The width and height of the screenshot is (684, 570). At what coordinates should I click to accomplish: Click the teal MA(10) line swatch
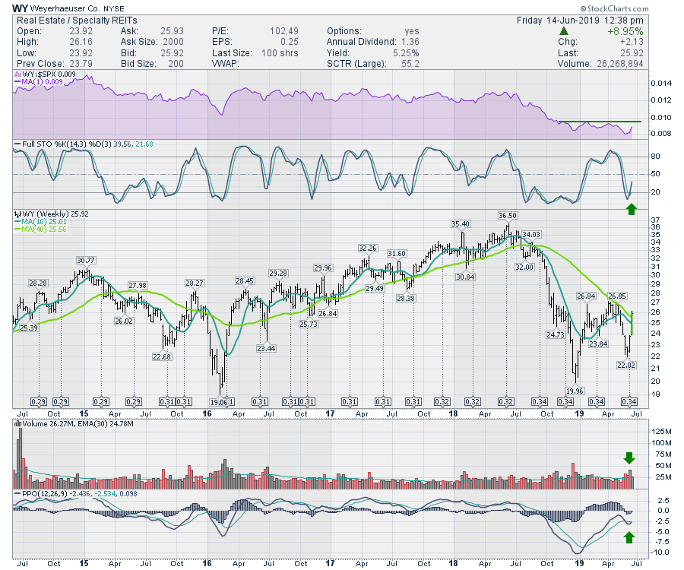coord(17,222)
